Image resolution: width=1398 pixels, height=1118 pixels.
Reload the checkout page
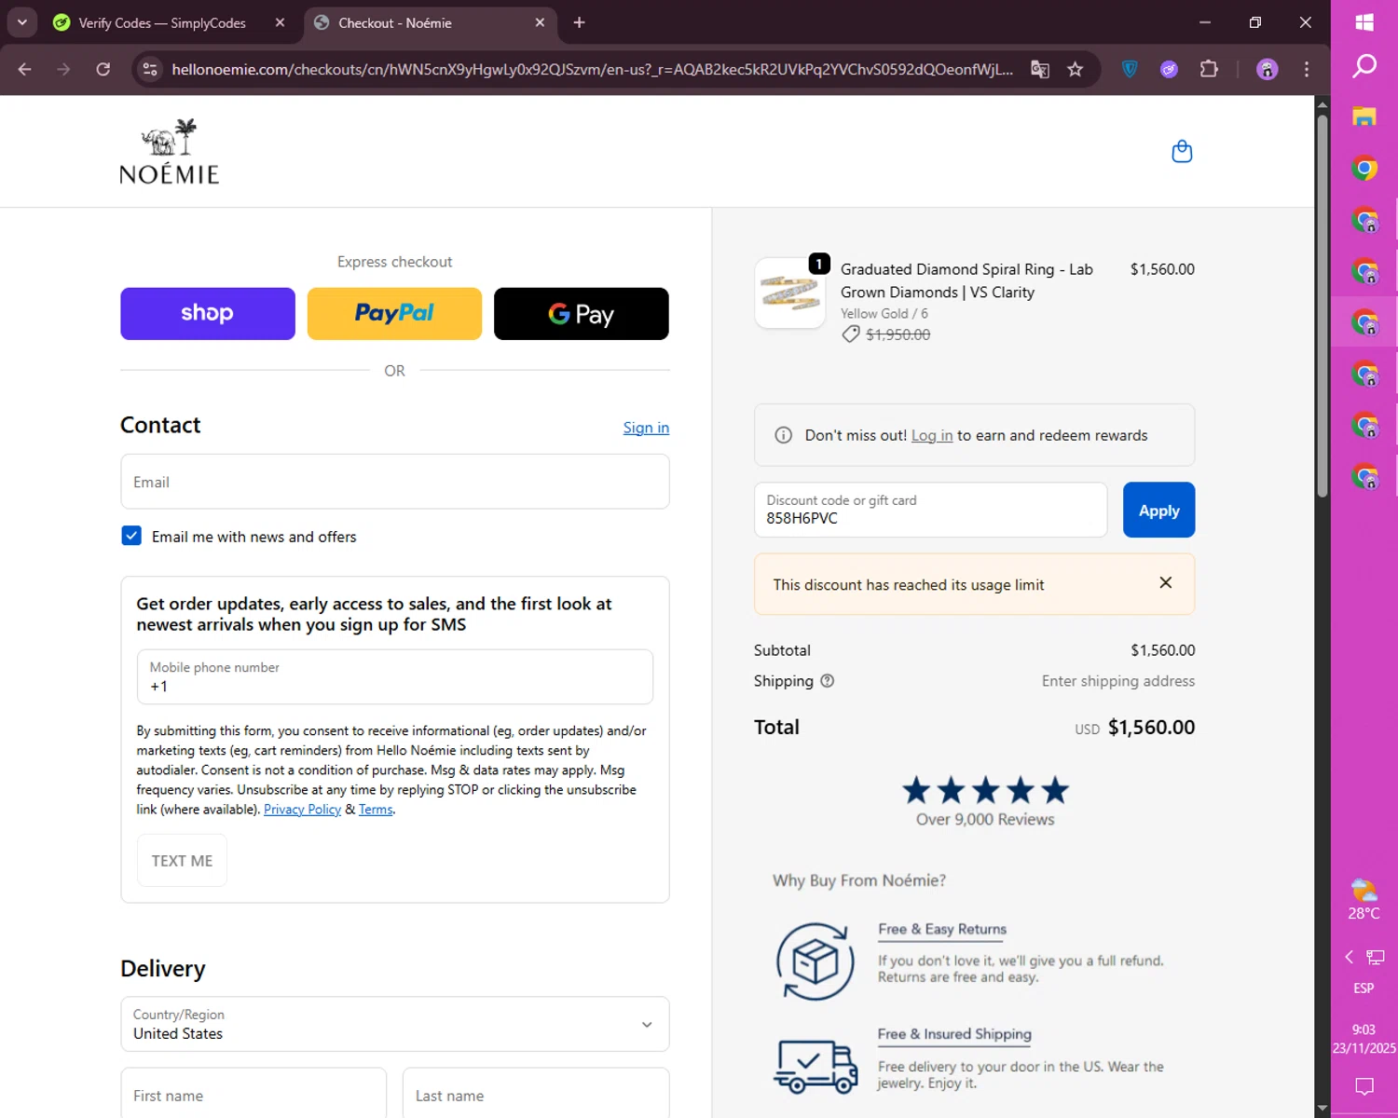click(103, 69)
